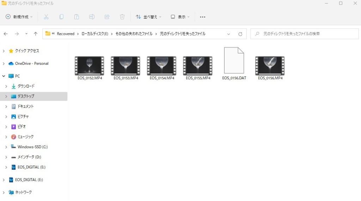Select the EOS_0153.MP4 video thumbnail
361x201 pixels.
pyautogui.click(x=126, y=66)
